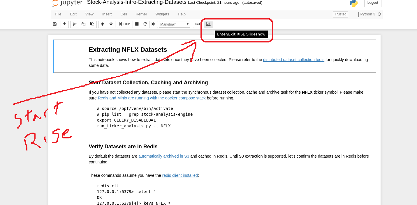417x205 pixels.
Task: Click the Trusted notebook indicator
Action: click(340, 14)
